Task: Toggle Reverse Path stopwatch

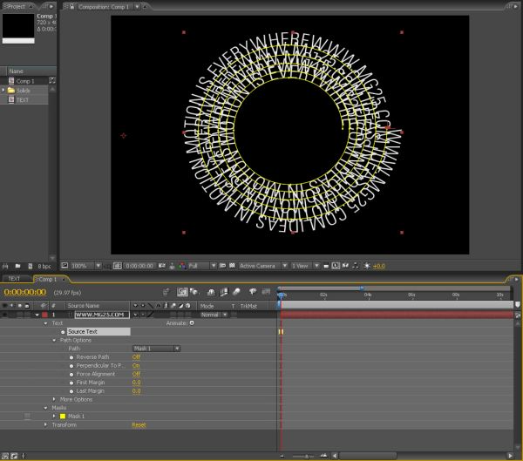Action: 71,357
